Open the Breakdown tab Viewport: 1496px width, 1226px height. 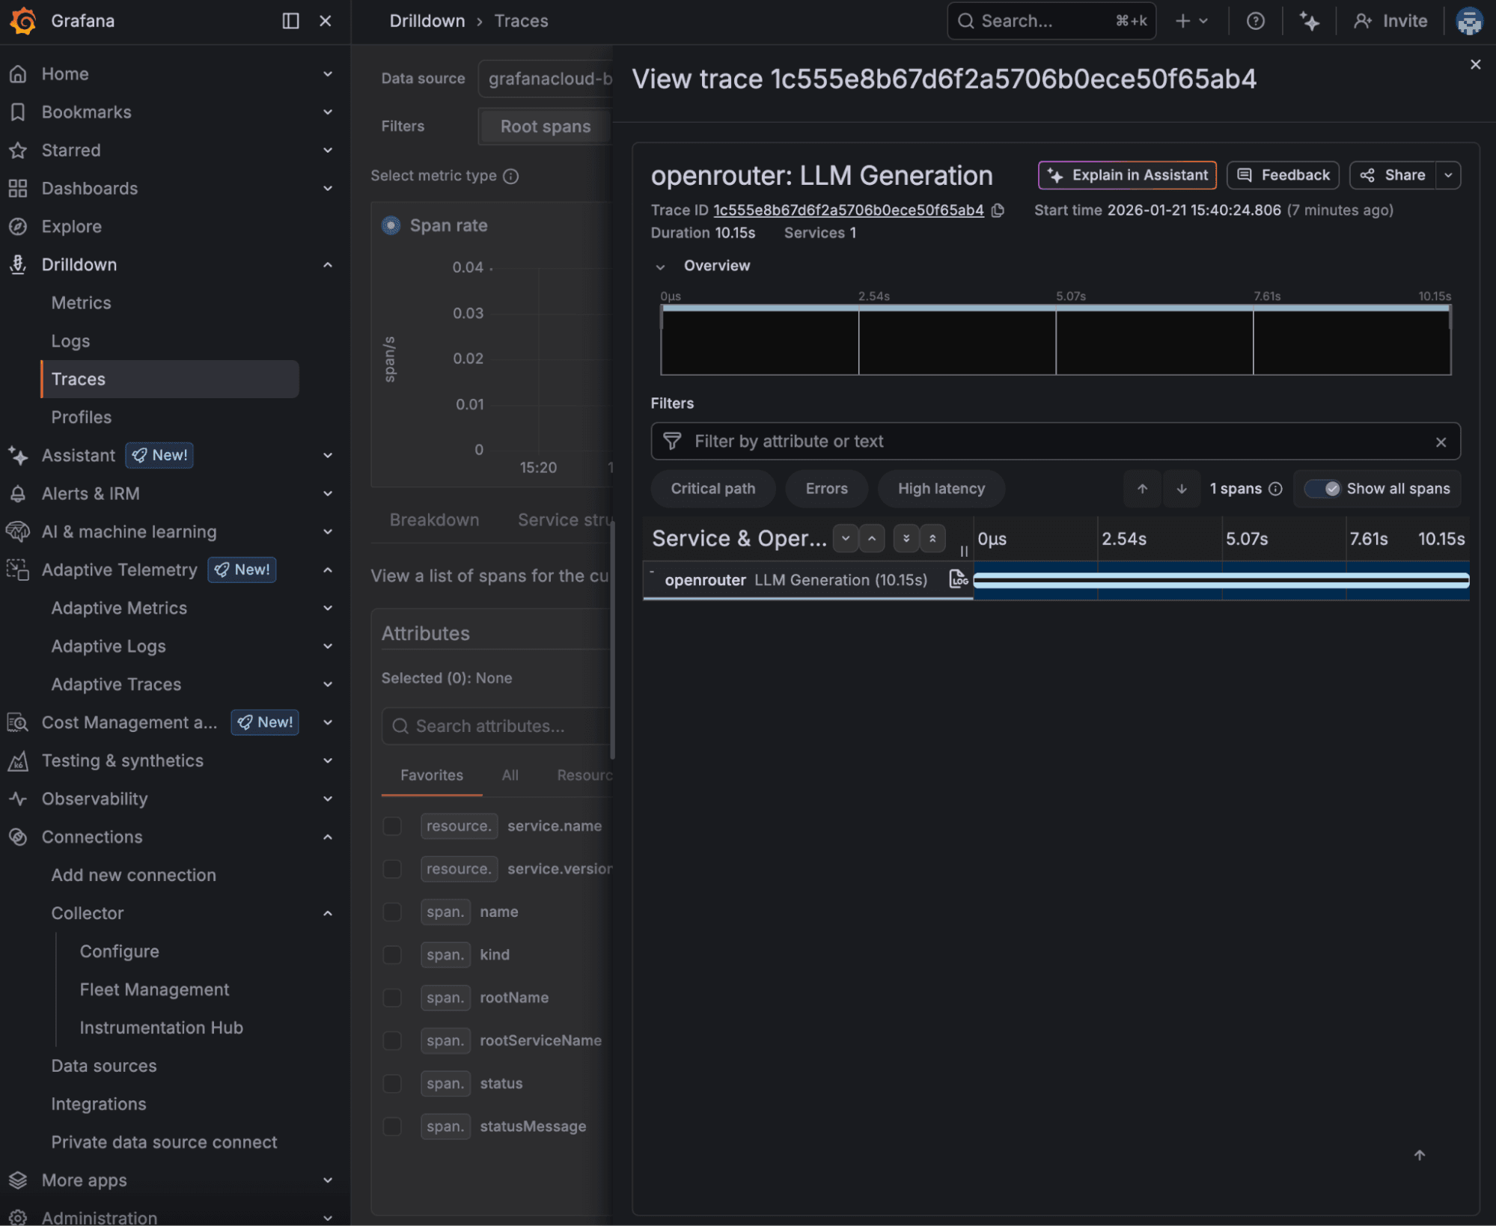click(434, 519)
